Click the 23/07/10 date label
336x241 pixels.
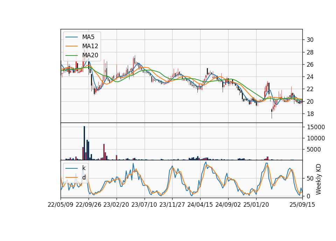click(x=144, y=205)
